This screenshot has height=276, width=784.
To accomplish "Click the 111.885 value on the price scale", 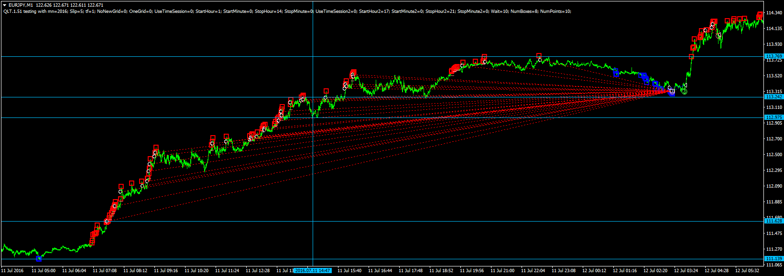I will pos(774,202).
